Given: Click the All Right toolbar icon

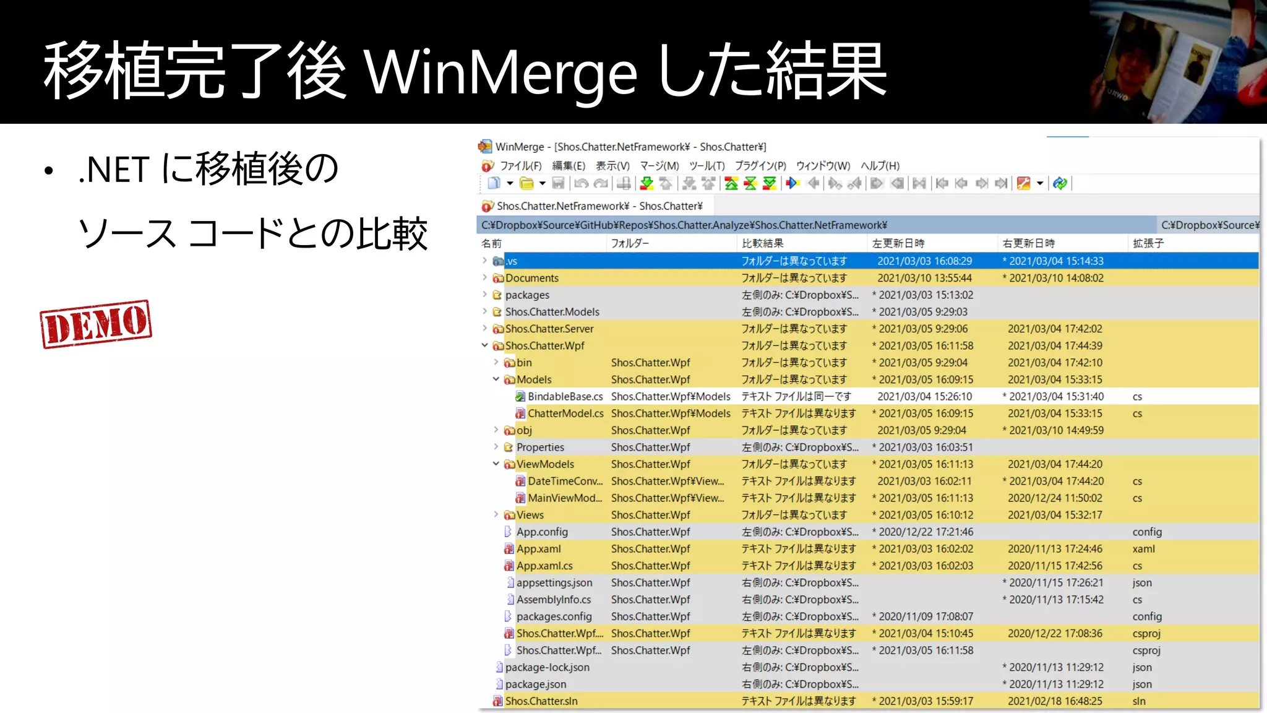Looking at the screenshot, I should (877, 183).
